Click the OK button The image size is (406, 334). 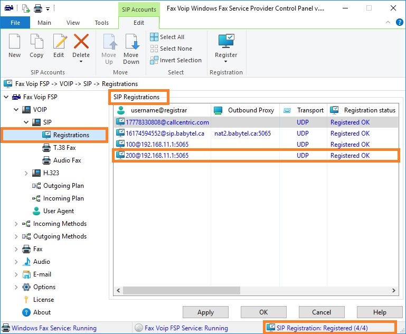pos(263,312)
